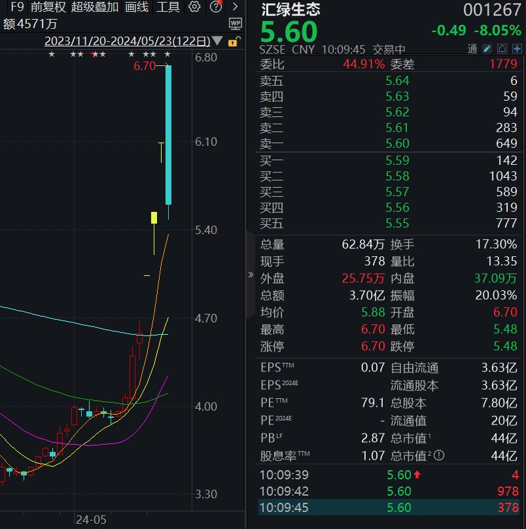
Task: Toggle the orange lock icon beside date range
Action: (x=234, y=41)
